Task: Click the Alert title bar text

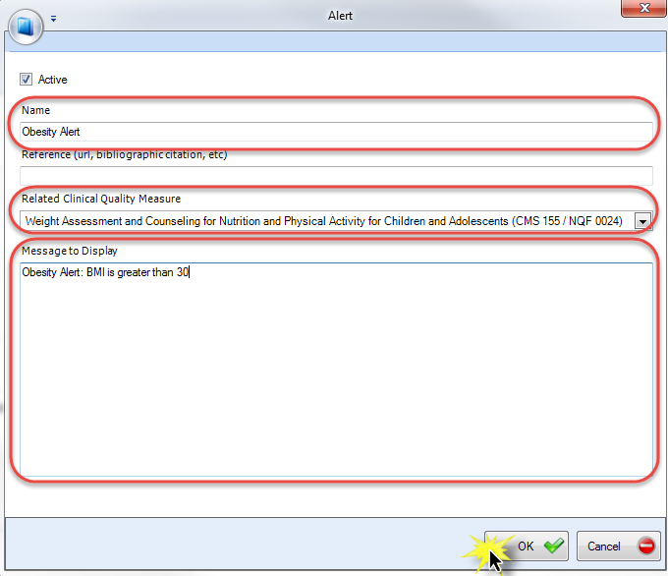Action: tap(340, 16)
